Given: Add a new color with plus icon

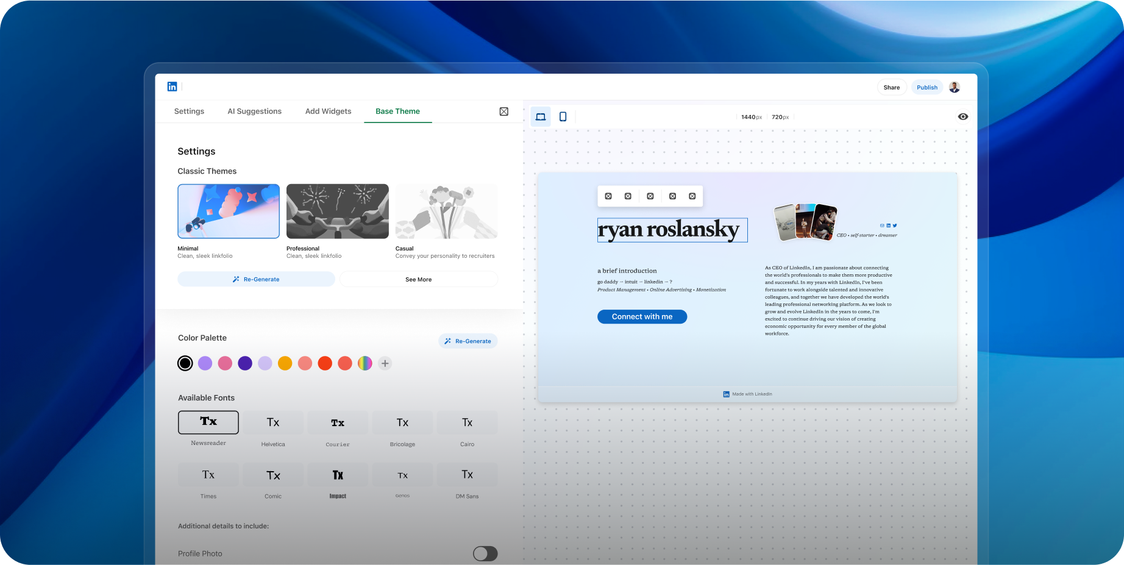Looking at the screenshot, I should click(385, 363).
